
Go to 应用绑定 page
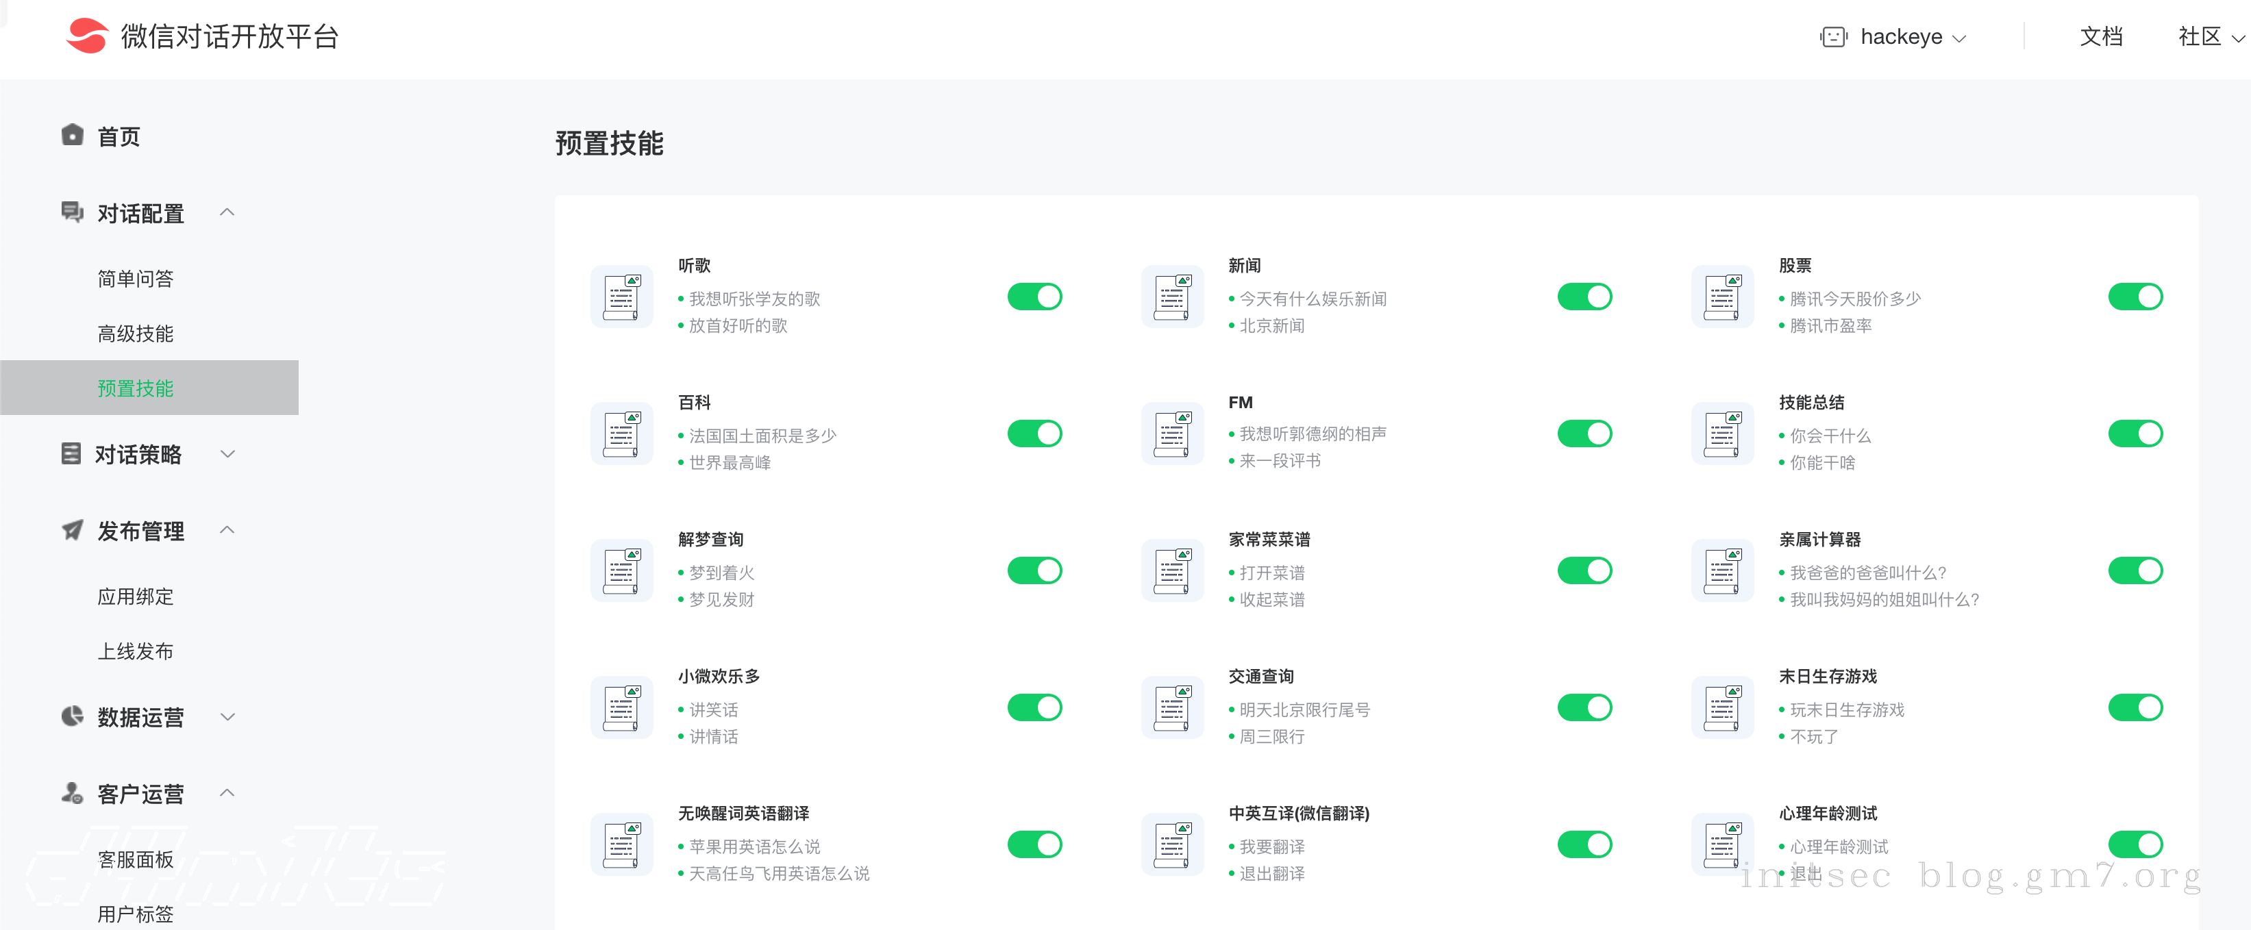136,596
